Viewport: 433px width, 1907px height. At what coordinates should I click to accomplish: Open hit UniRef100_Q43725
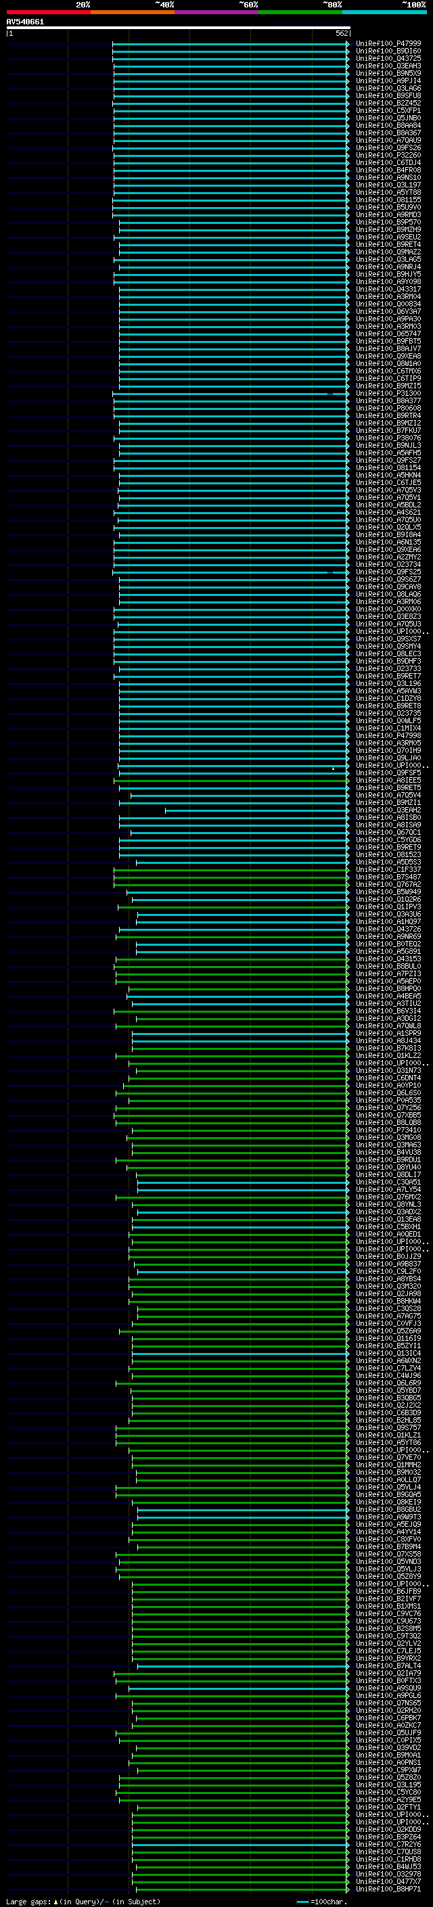point(388,58)
